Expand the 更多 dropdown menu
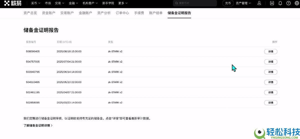300x139 pixels. click(x=123, y=3)
